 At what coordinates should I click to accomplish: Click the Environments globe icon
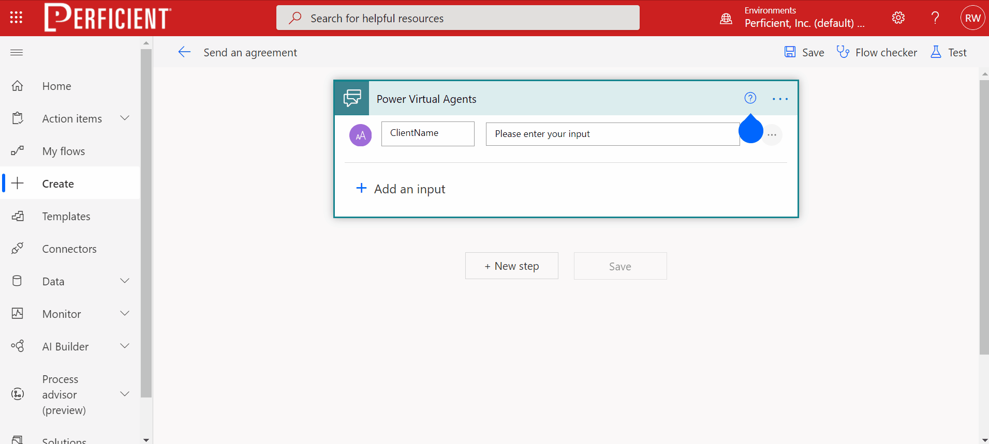726,19
